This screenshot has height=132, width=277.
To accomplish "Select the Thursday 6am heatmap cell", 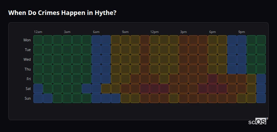I will (x=96, y=69).
